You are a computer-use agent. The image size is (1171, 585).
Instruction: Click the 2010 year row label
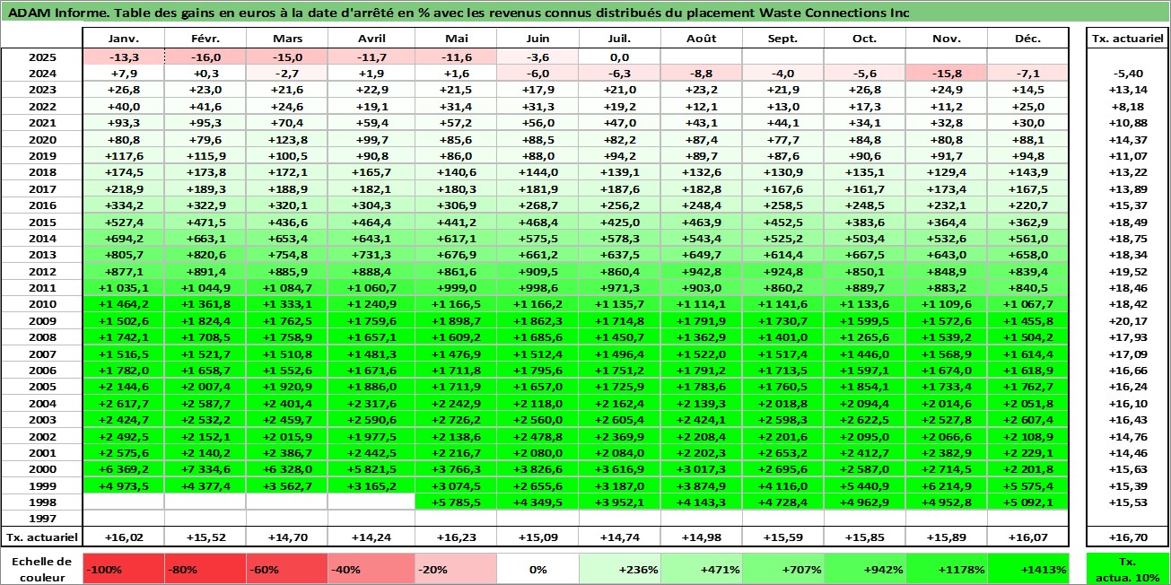coord(41,304)
